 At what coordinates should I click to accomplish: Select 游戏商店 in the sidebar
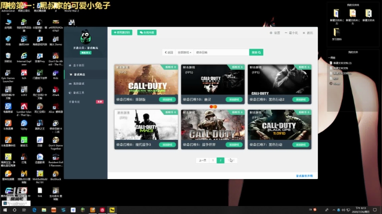point(85,74)
